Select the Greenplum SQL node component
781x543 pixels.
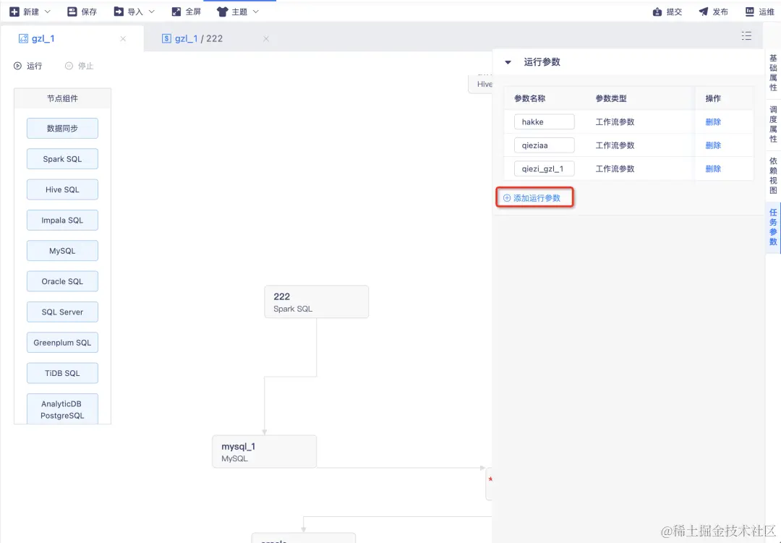[62, 343]
